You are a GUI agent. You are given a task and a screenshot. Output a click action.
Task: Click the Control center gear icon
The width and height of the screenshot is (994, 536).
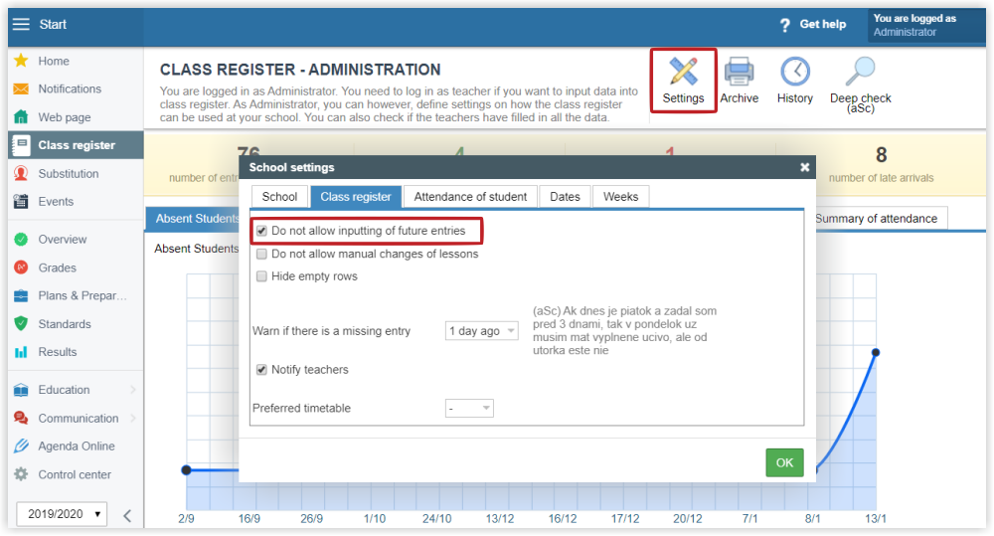click(21, 474)
